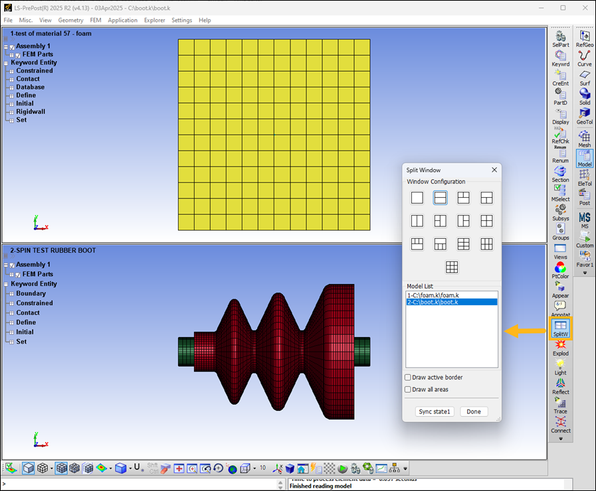Check the Draw all areas option
The image size is (596, 491).
(407, 389)
